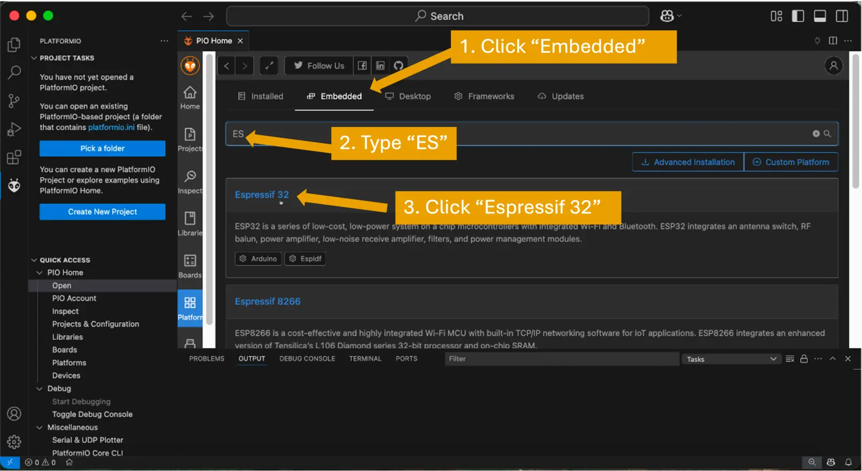Image resolution: width=862 pixels, height=471 pixels.
Task: Open the Copilot menu in title bar
Action: click(671, 16)
